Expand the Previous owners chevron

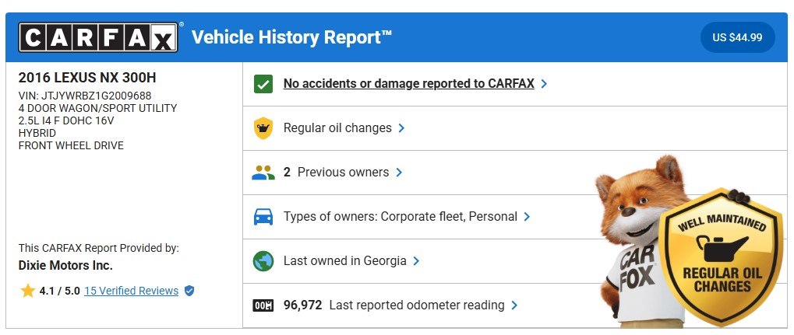[399, 173]
